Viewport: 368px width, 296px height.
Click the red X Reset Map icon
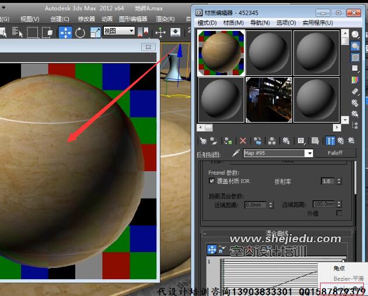(x=243, y=141)
